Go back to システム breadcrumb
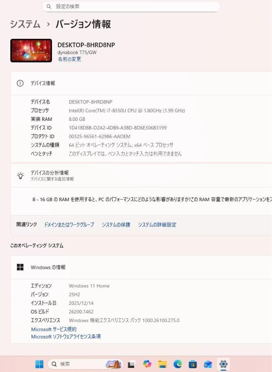 point(25,24)
